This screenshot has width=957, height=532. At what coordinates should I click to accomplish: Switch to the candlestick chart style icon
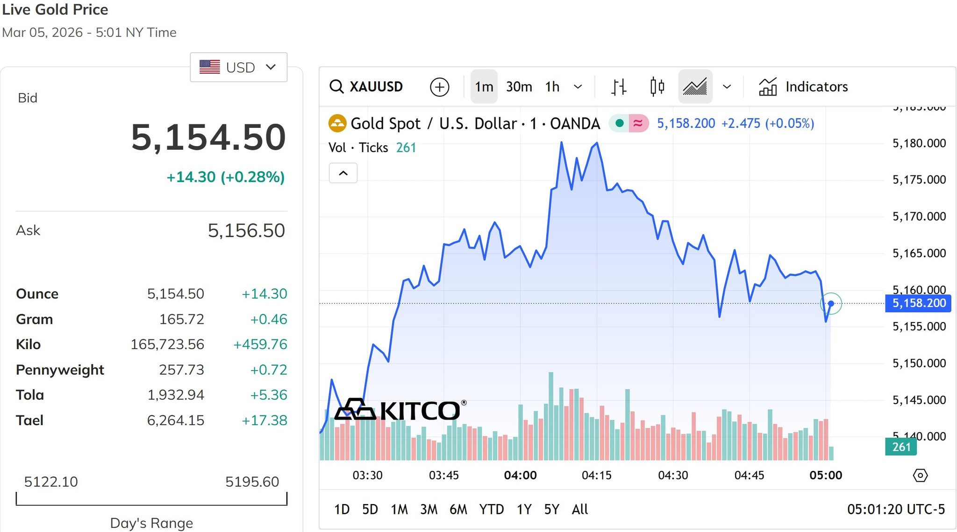[x=657, y=87]
